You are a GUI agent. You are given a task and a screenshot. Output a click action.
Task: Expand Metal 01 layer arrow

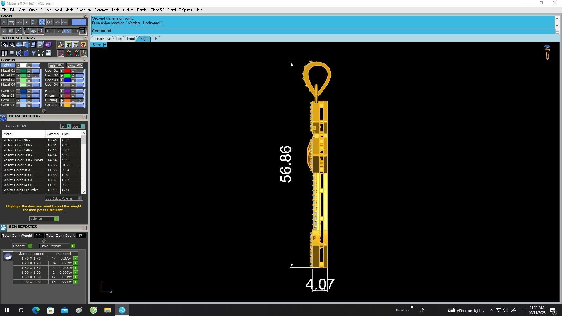(x=18, y=71)
